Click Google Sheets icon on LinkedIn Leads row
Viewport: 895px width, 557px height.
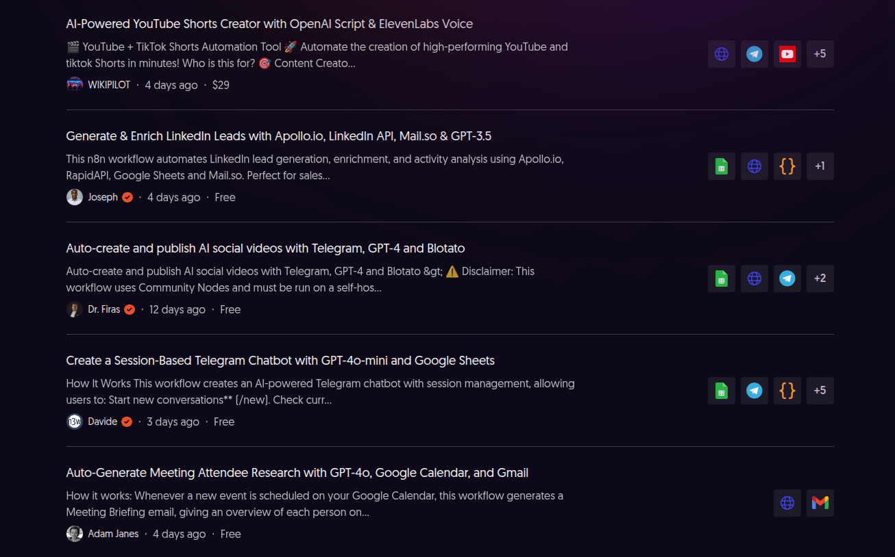pos(721,166)
